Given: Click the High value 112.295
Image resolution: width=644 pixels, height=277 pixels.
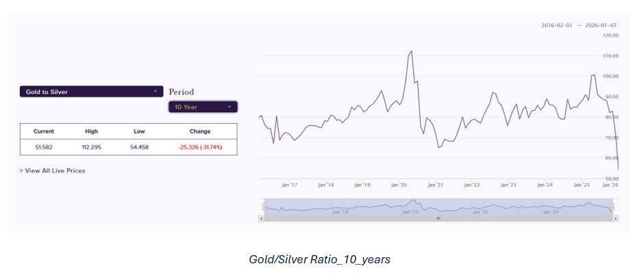Looking at the screenshot, I should [92, 147].
